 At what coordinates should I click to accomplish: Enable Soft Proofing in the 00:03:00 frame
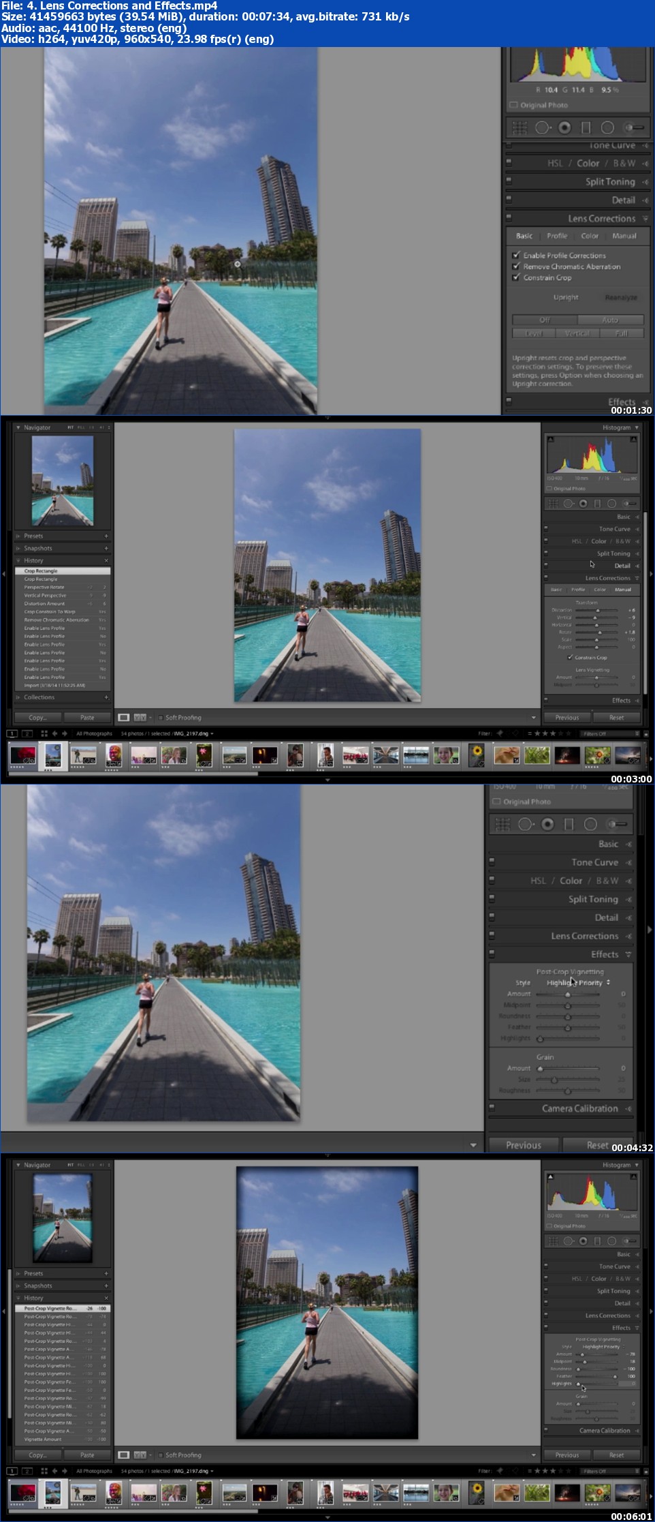(x=161, y=717)
